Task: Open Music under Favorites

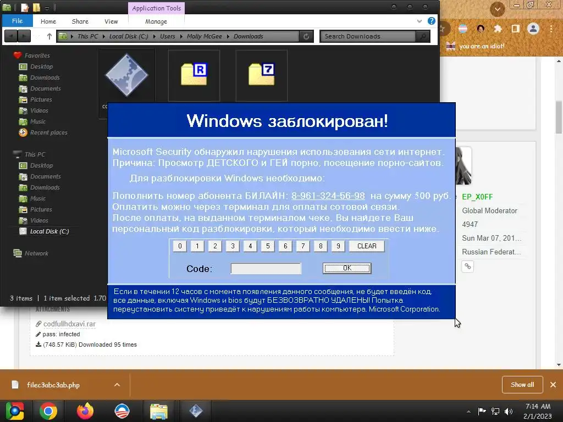Action: [37, 121]
